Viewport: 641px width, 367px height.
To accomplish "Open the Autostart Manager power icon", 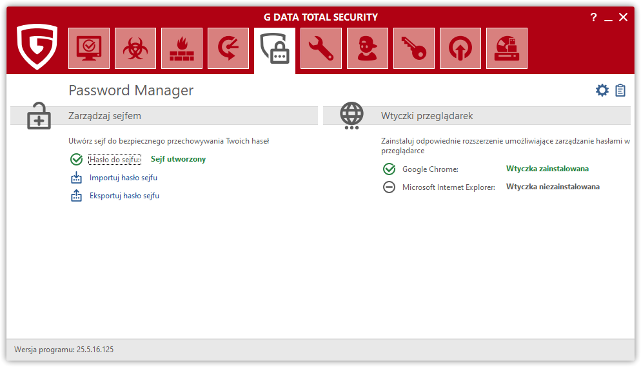I will 460,48.
